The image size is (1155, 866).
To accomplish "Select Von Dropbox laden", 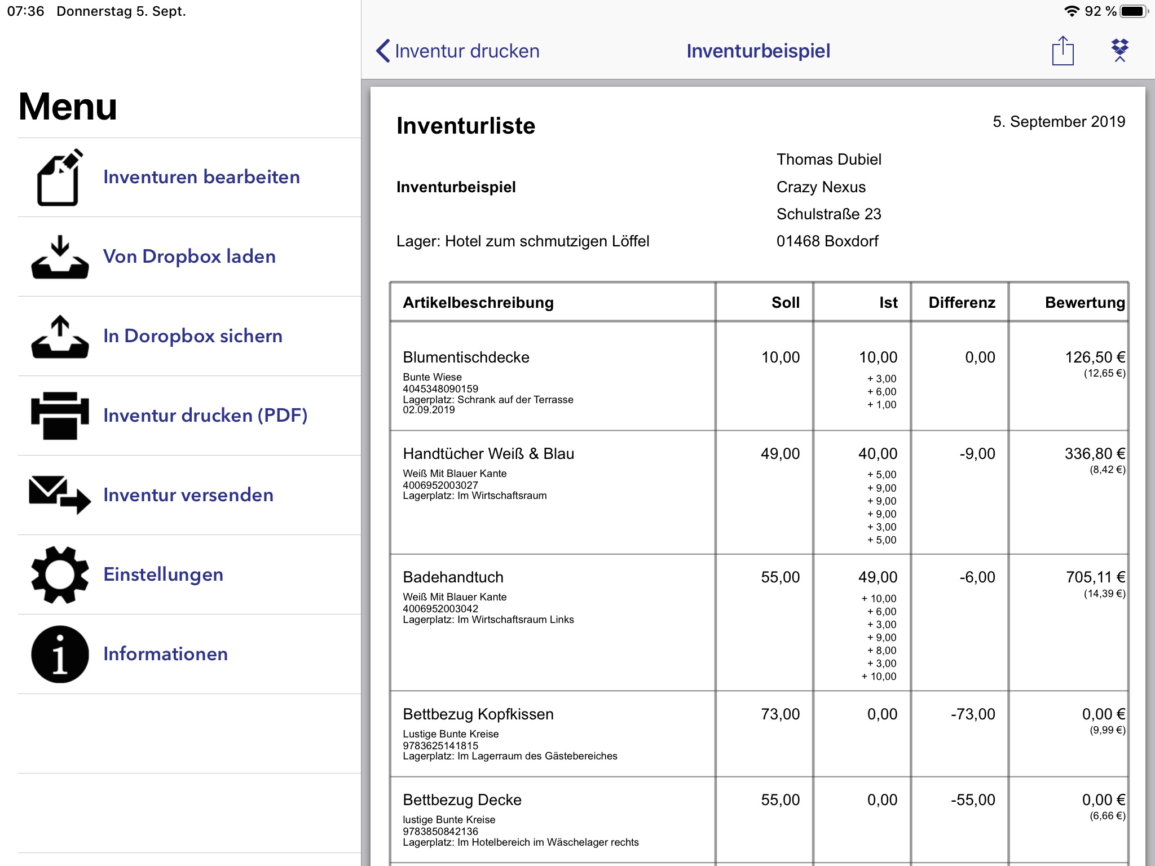I will tap(189, 257).
